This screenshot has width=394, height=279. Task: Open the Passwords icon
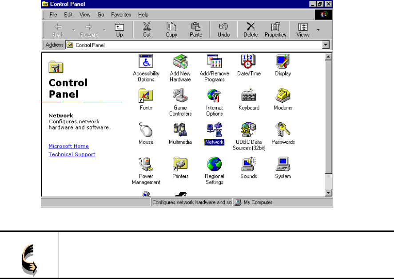(283, 133)
